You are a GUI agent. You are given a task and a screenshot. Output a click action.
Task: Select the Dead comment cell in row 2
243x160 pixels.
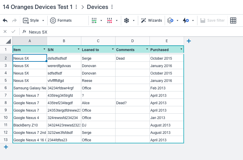coord(133,58)
